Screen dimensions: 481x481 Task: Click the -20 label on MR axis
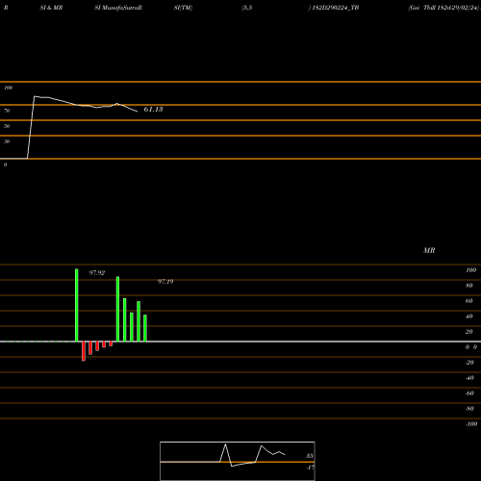[469, 363]
